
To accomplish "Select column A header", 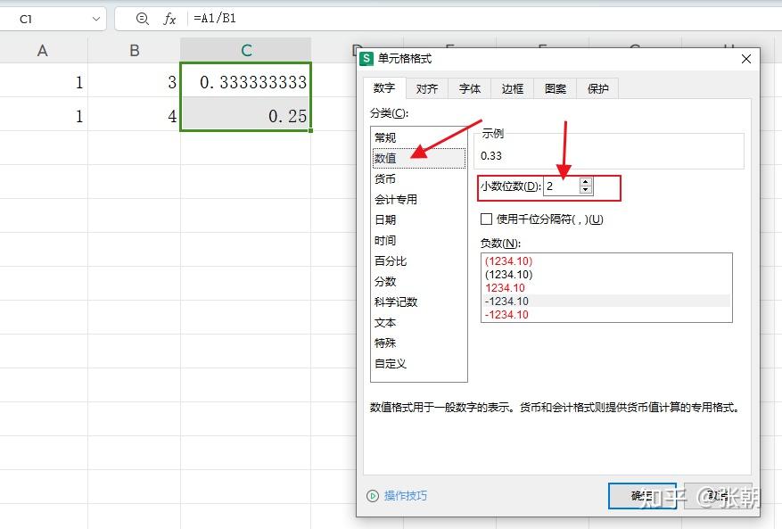I will click(43, 51).
